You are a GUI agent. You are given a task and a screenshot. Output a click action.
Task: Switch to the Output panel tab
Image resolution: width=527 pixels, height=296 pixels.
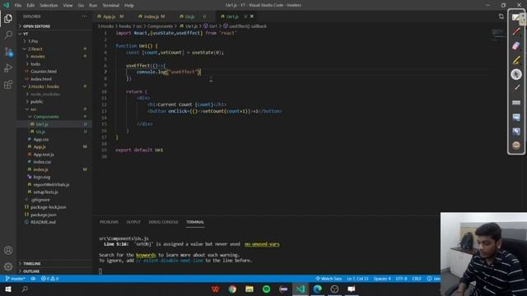click(x=133, y=222)
